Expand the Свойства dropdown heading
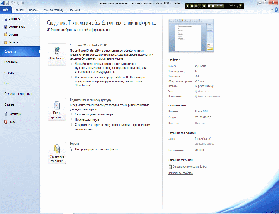Screen dimensions: 279x214 174,60
